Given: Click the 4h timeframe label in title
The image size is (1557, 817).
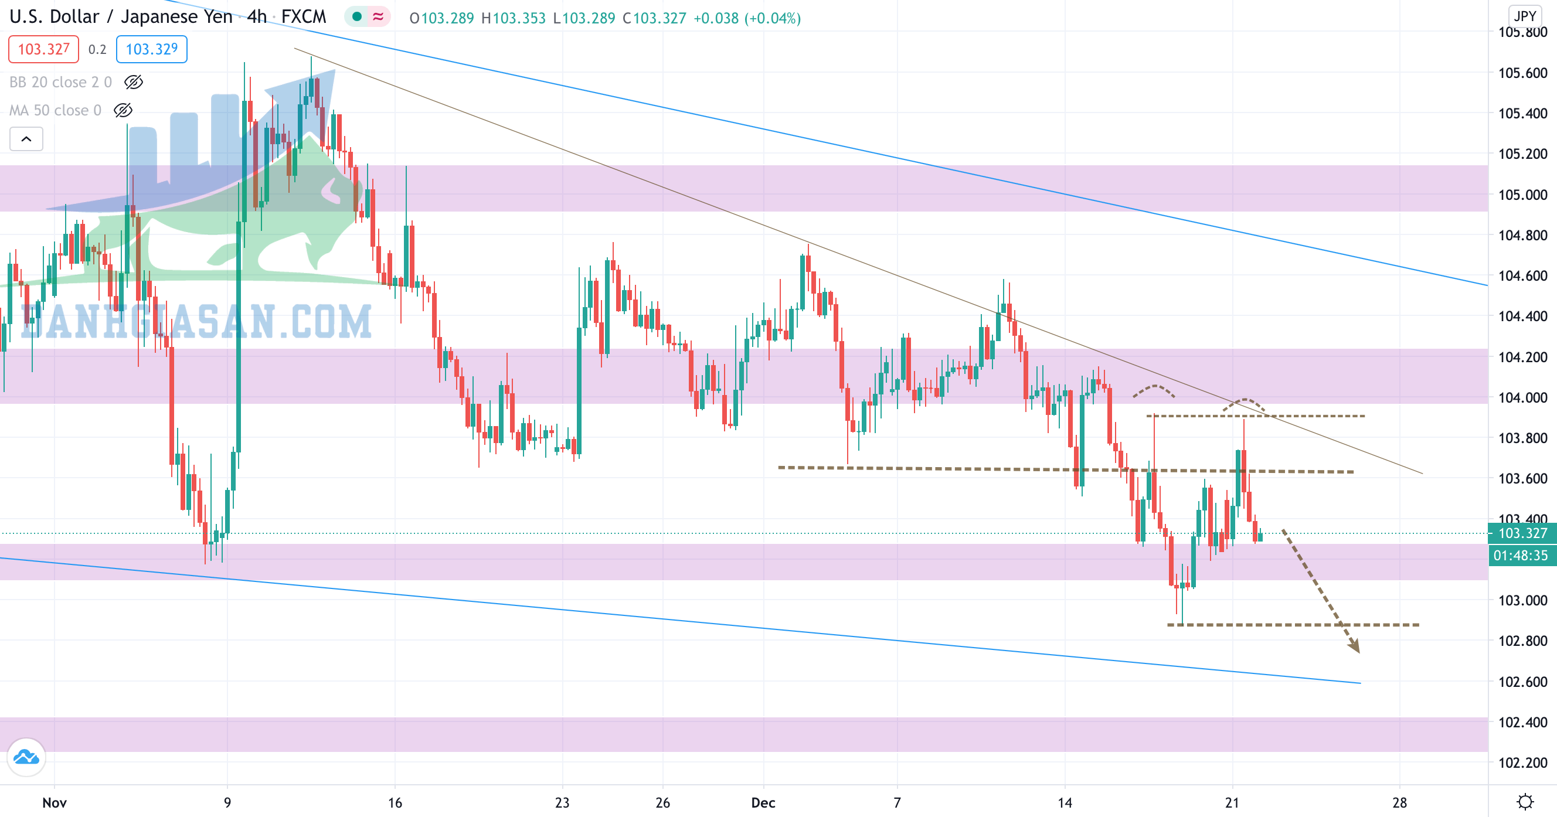Looking at the screenshot, I should (257, 17).
